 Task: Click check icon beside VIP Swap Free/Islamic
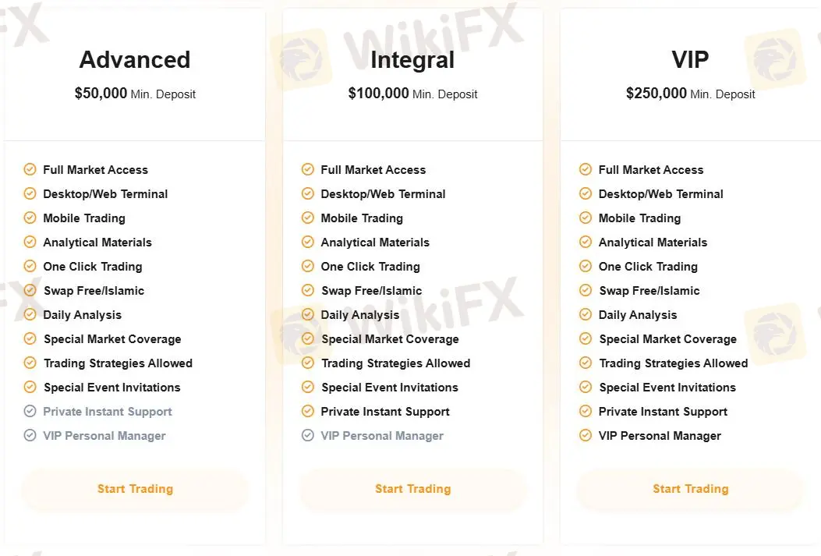click(586, 290)
